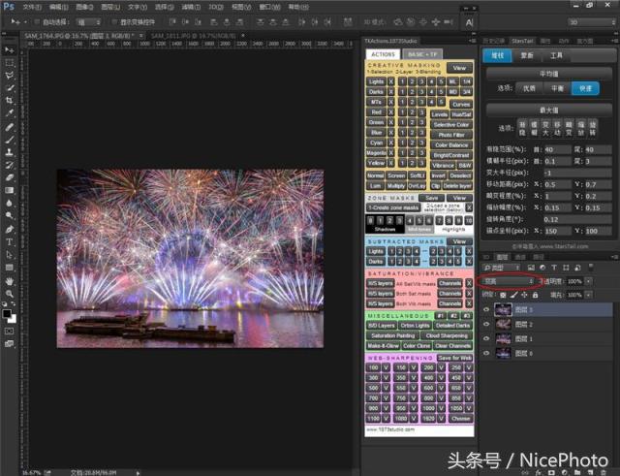The image size is (620, 476).
Task: Click the Cloud Sharpening button
Action: (x=447, y=335)
